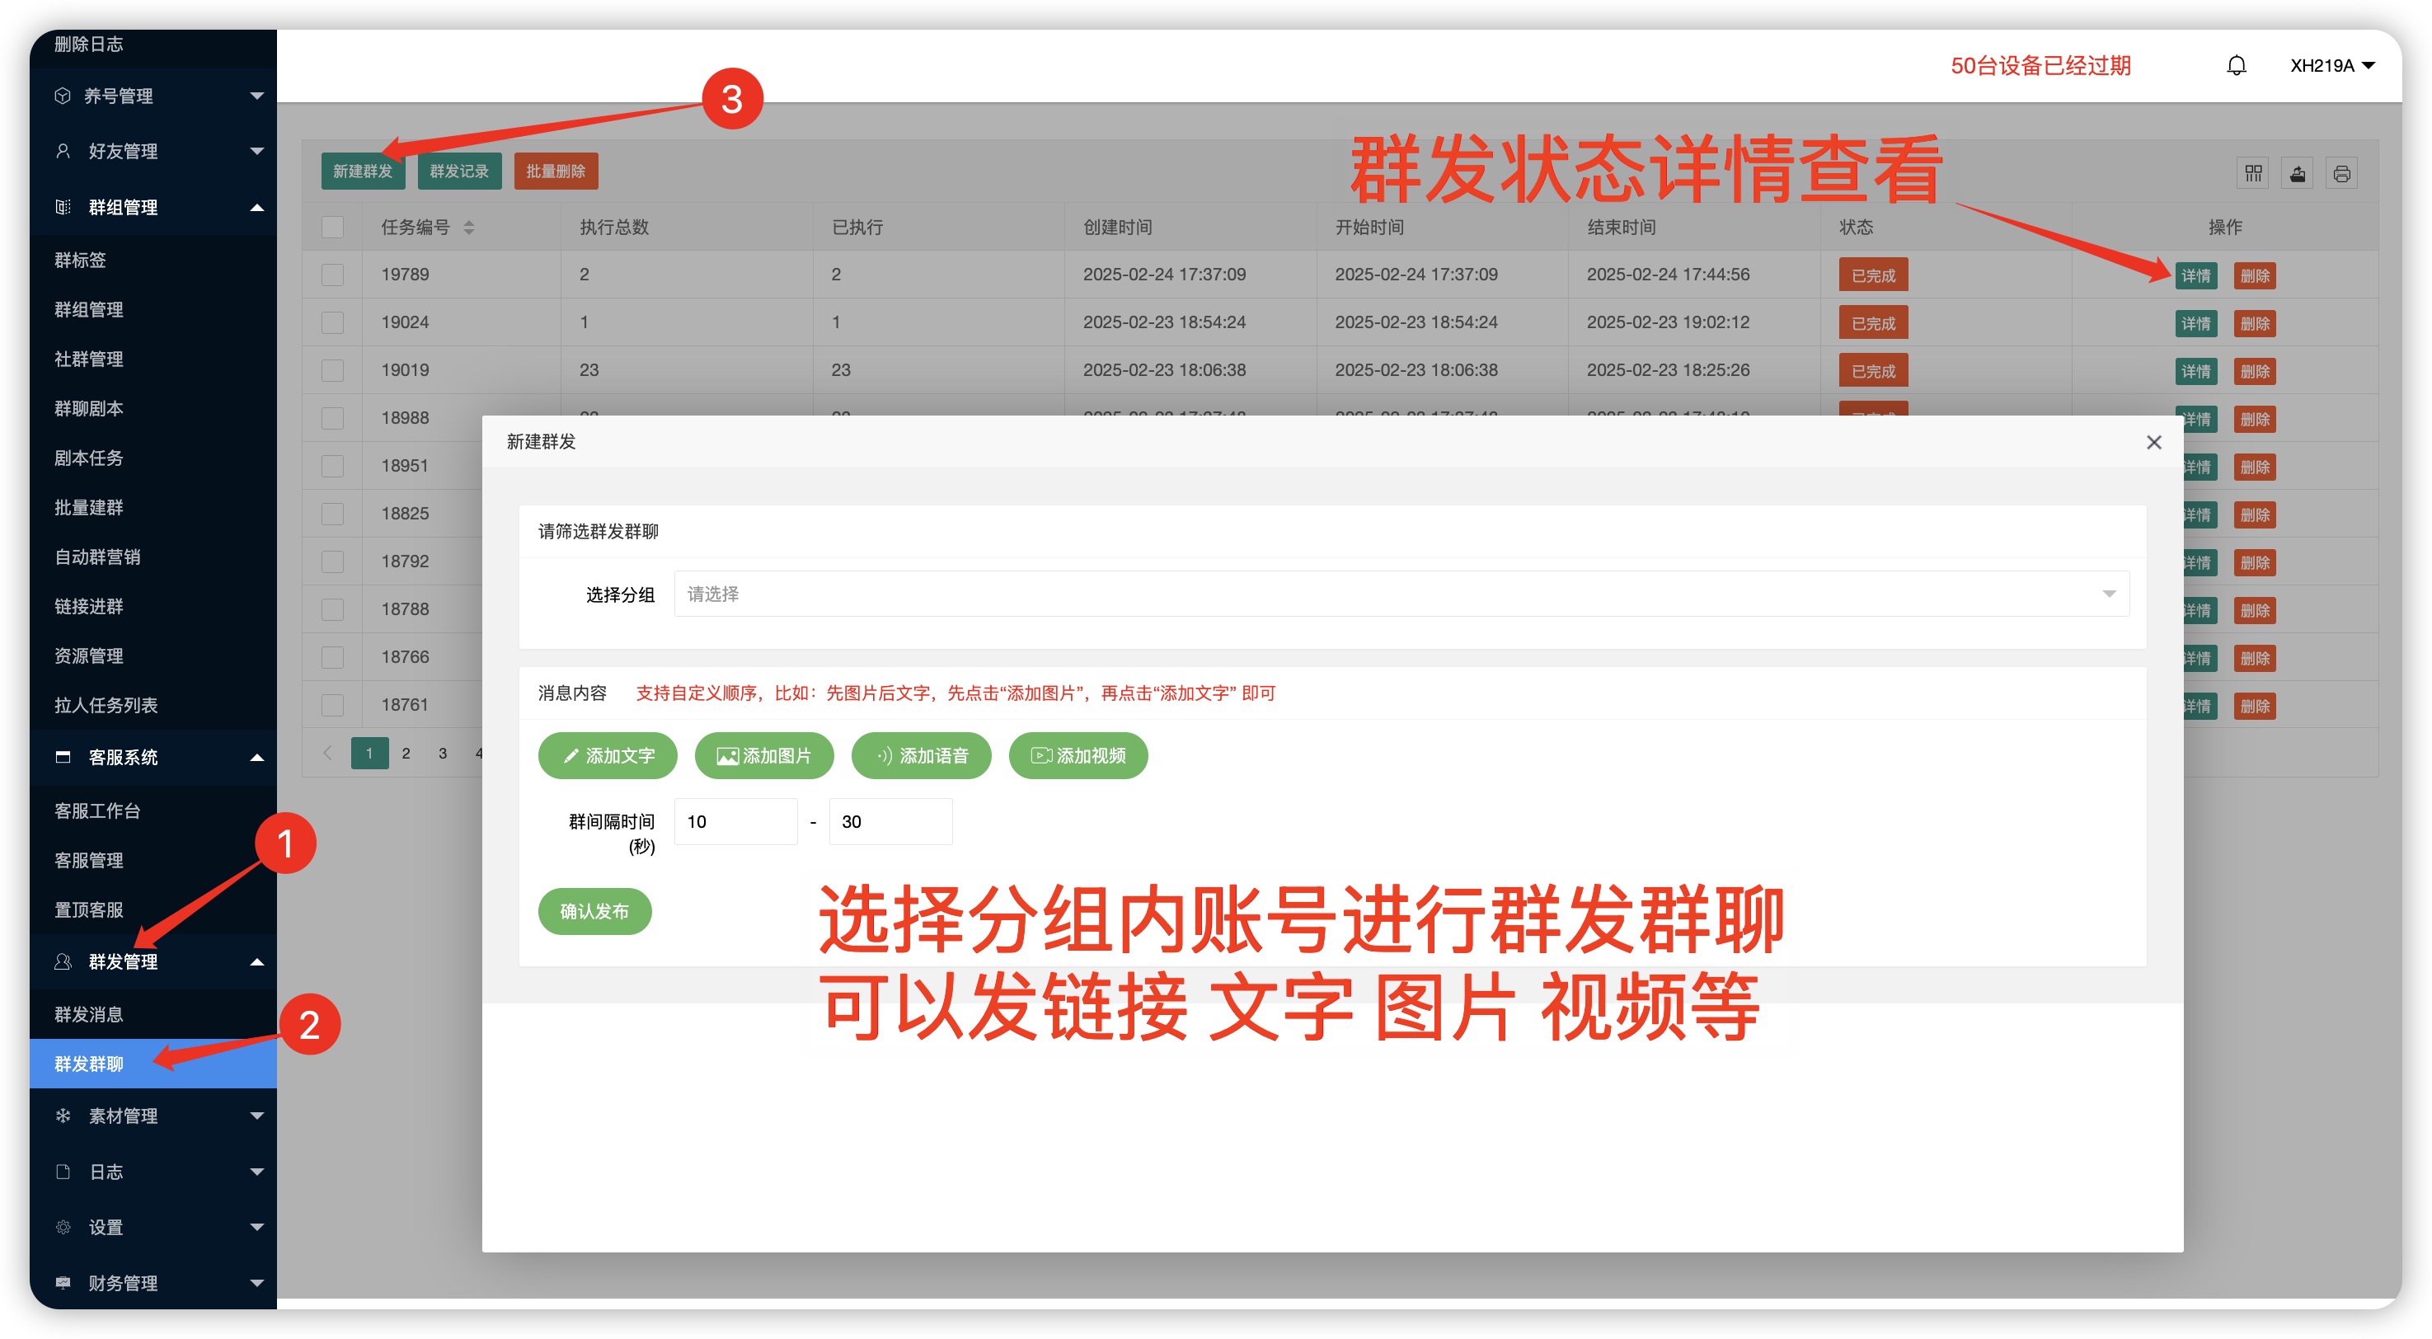Click the notification bell icon

tap(2236, 65)
